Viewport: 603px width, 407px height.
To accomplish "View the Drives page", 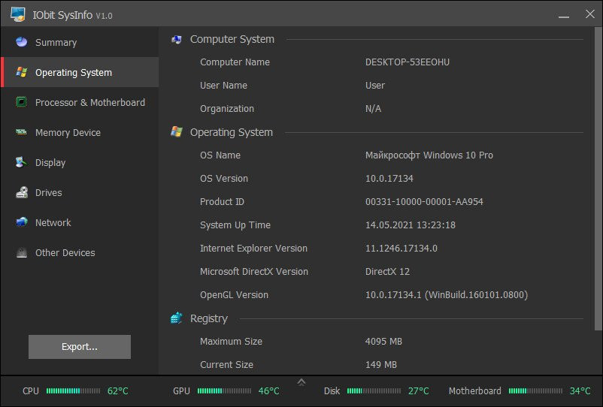I will pos(80,192).
